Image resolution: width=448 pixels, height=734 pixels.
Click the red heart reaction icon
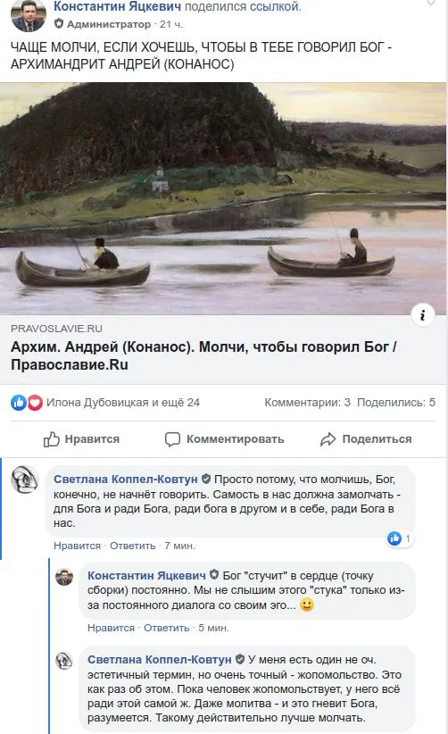point(35,403)
